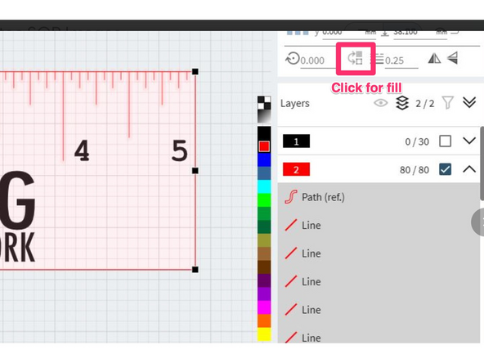Pick the cyan palette swatch
The height and width of the screenshot is (363, 484).
264,186
